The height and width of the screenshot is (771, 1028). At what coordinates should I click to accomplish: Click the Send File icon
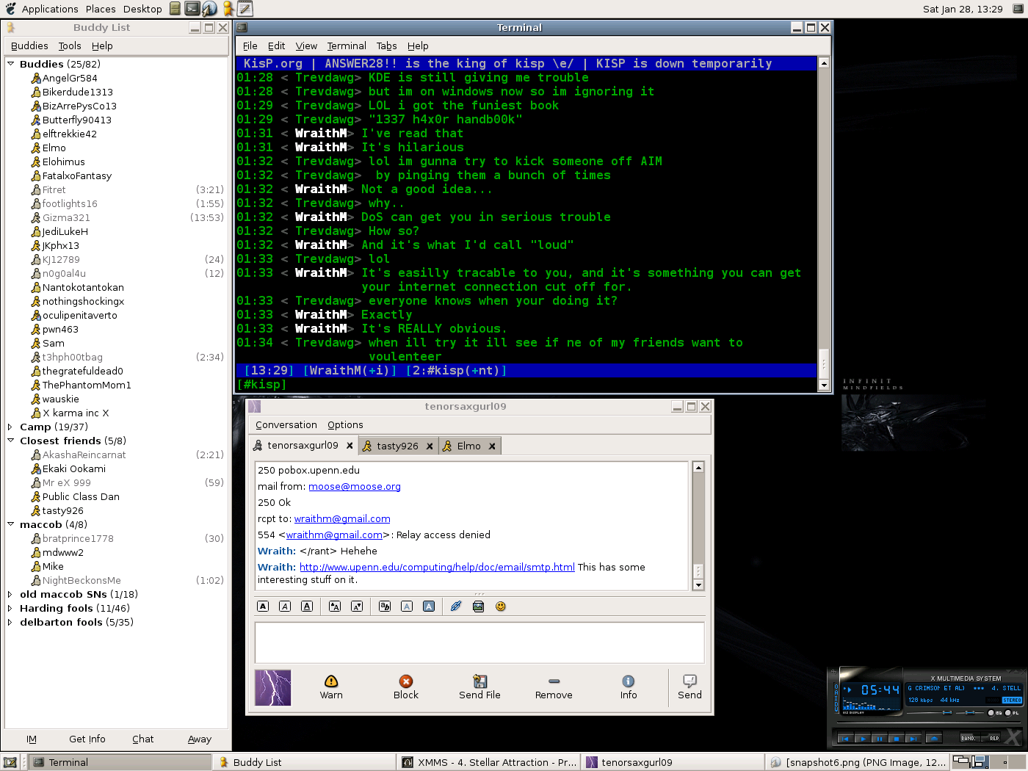(479, 687)
